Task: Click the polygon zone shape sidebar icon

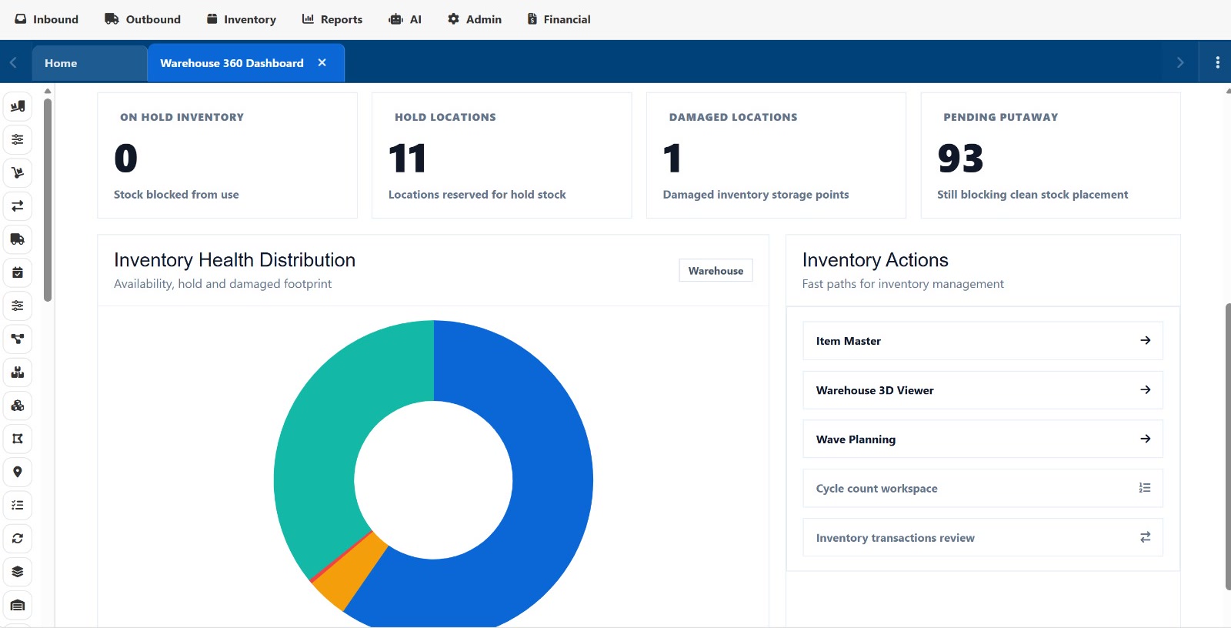Action: pyautogui.click(x=18, y=439)
